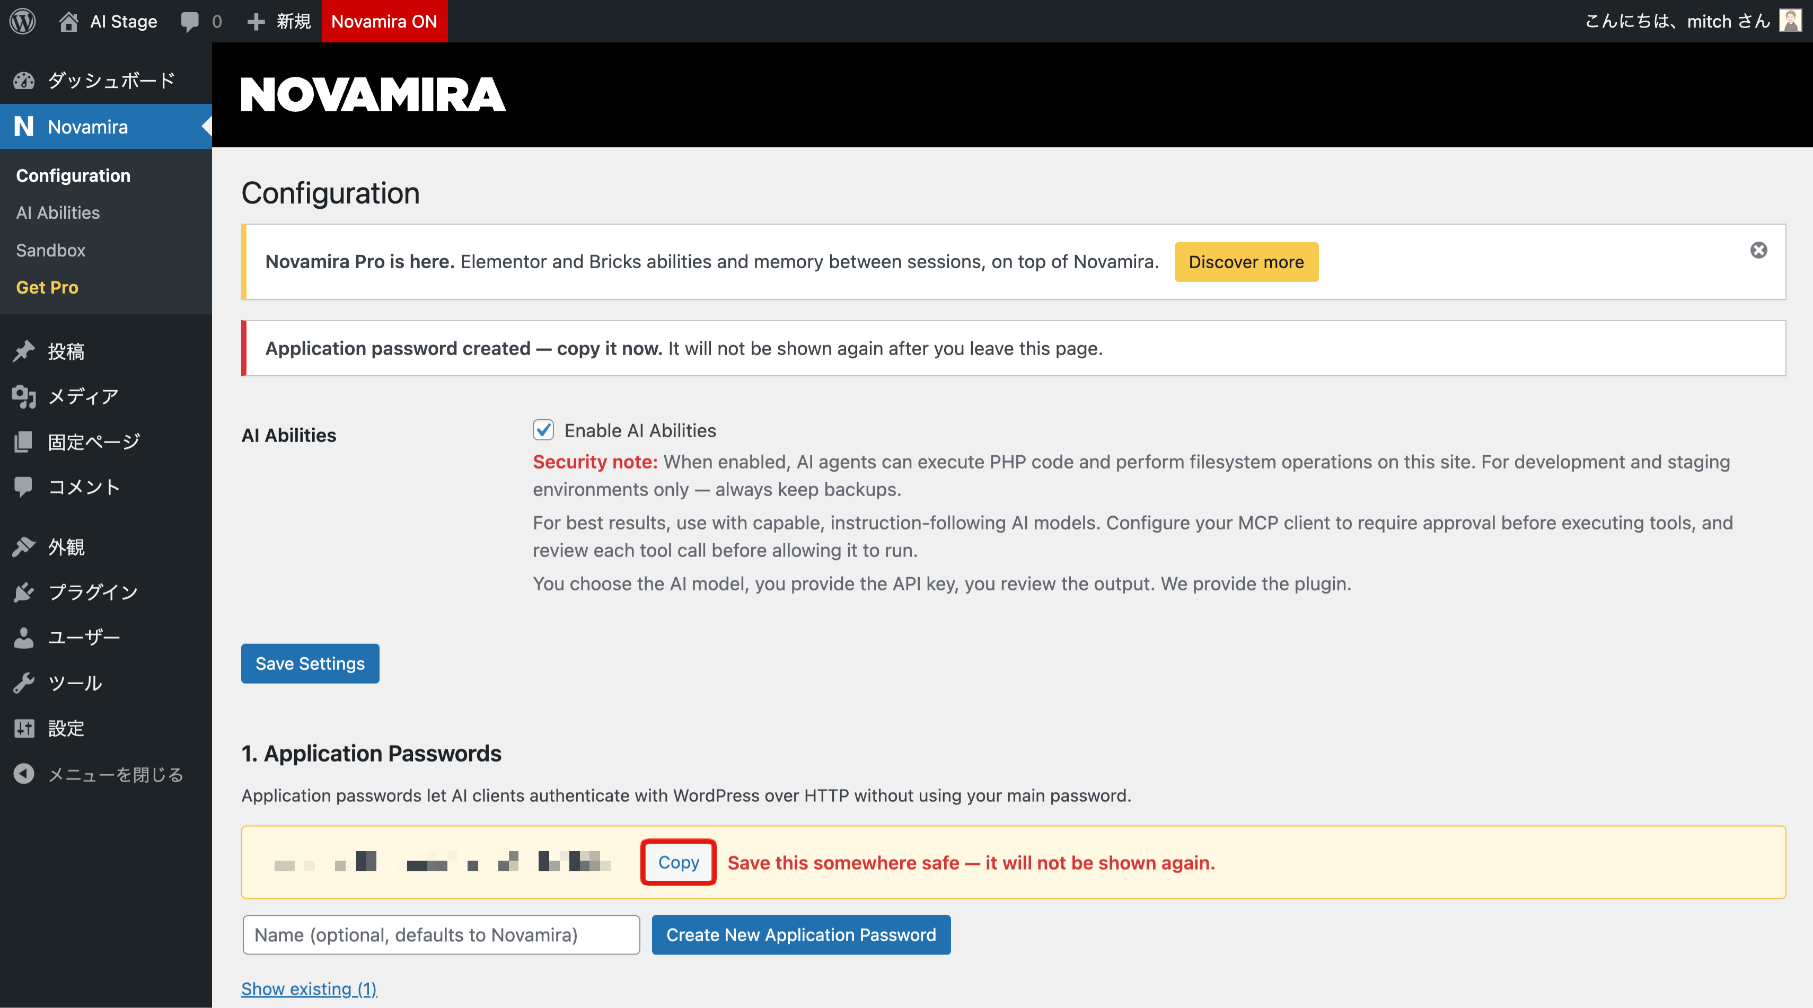Click the メニューを閉じる collapse arrow icon
This screenshot has width=1813, height=1008.
[x=24, y=774]
